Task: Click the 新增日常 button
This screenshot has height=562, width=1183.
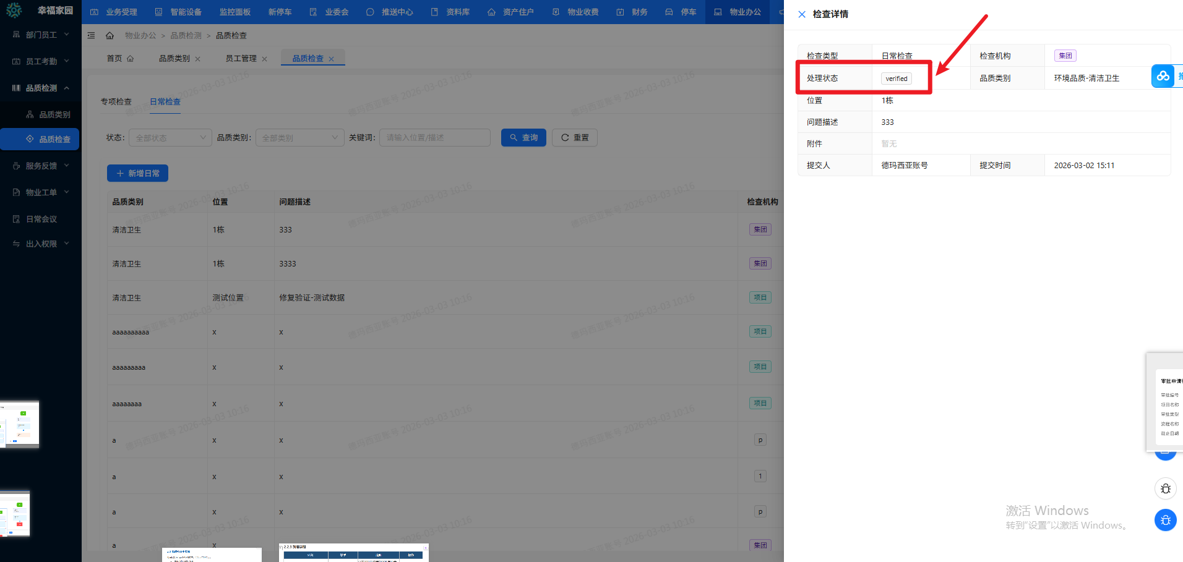Action: [x=137, y=173]
